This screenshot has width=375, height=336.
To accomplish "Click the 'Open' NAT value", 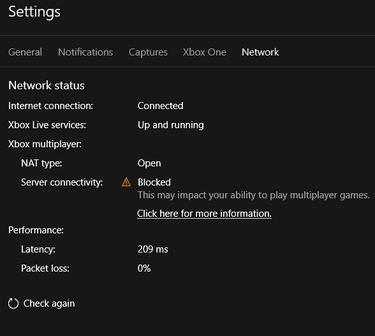I will coord(149,163).
